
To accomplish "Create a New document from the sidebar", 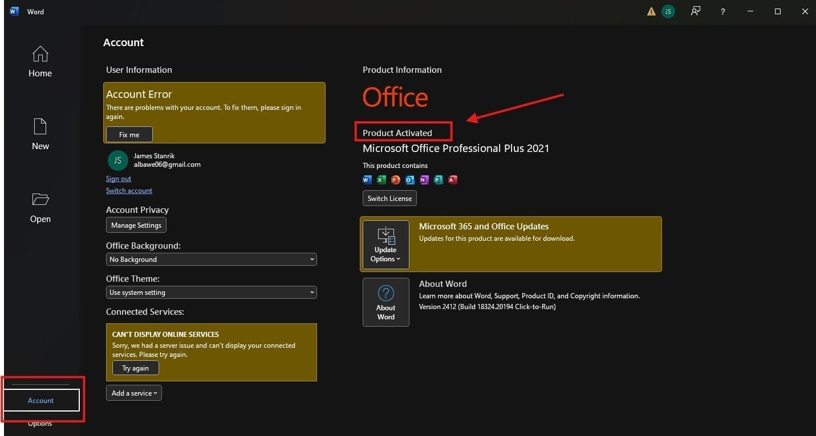I will 40,134.
